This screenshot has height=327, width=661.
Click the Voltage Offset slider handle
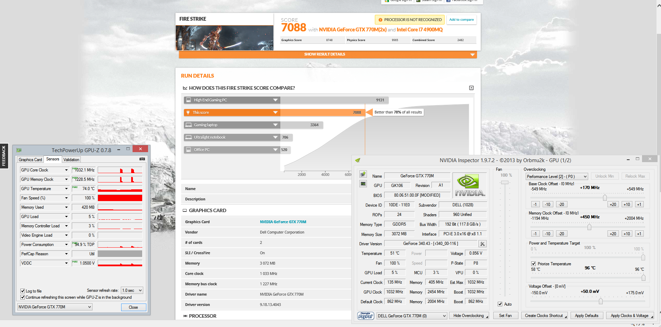coord(601,301)
